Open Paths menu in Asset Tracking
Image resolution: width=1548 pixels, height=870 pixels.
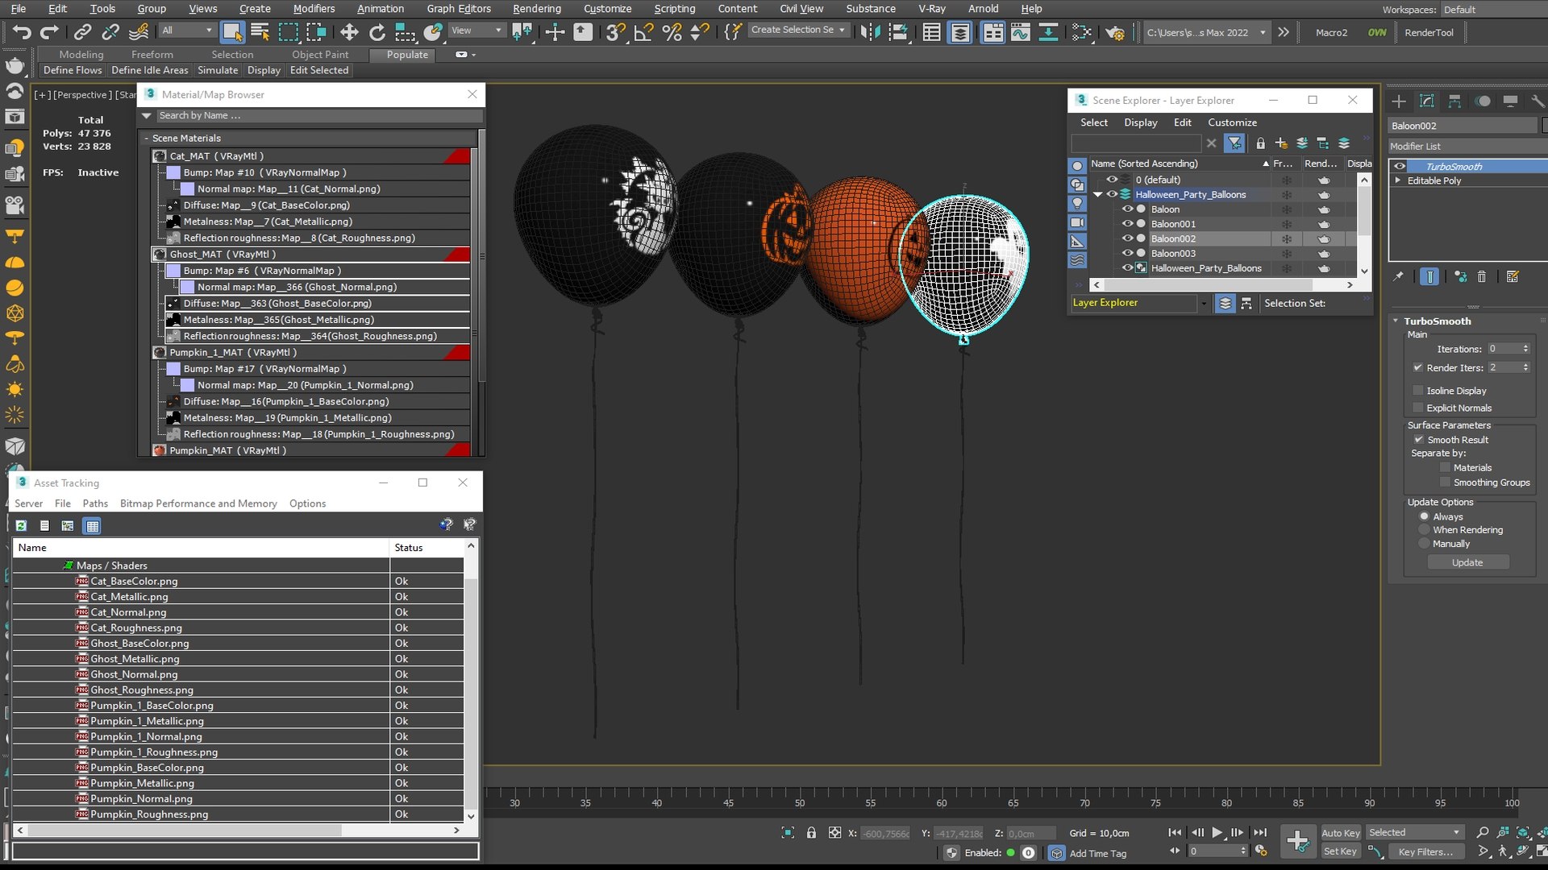click(95, 503)
